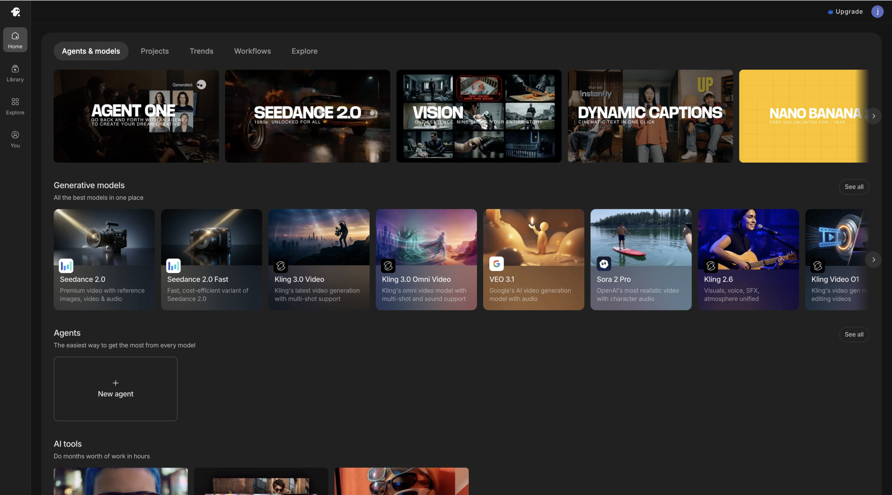Click 'Do months worth of work in hours'
Viewport: 892px width, 495px height.
coord(102,456)
